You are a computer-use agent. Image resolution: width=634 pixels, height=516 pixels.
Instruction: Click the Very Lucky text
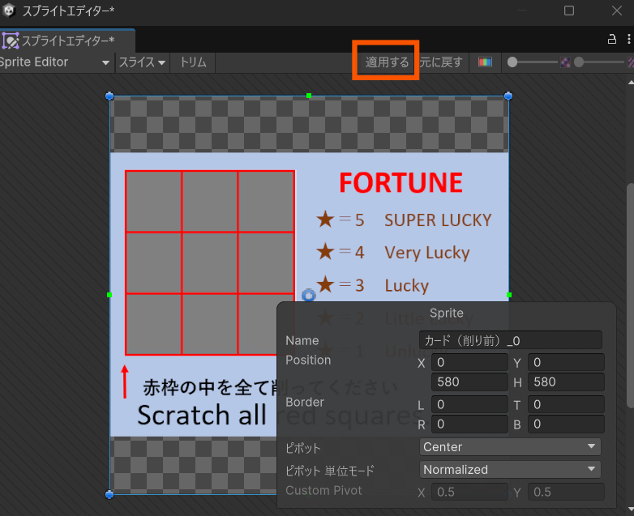point(427,253)
